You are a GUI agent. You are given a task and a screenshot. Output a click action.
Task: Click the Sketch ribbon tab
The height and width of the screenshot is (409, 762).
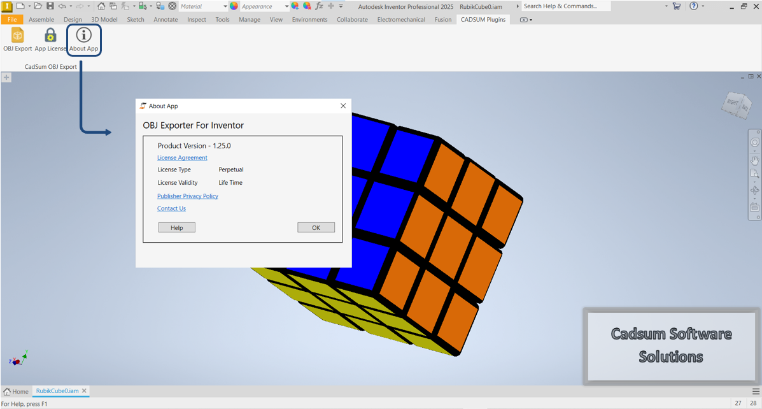(x=136, y=20)
